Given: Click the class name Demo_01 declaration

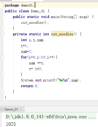Looking at the screenshot, I should (38, 11).
